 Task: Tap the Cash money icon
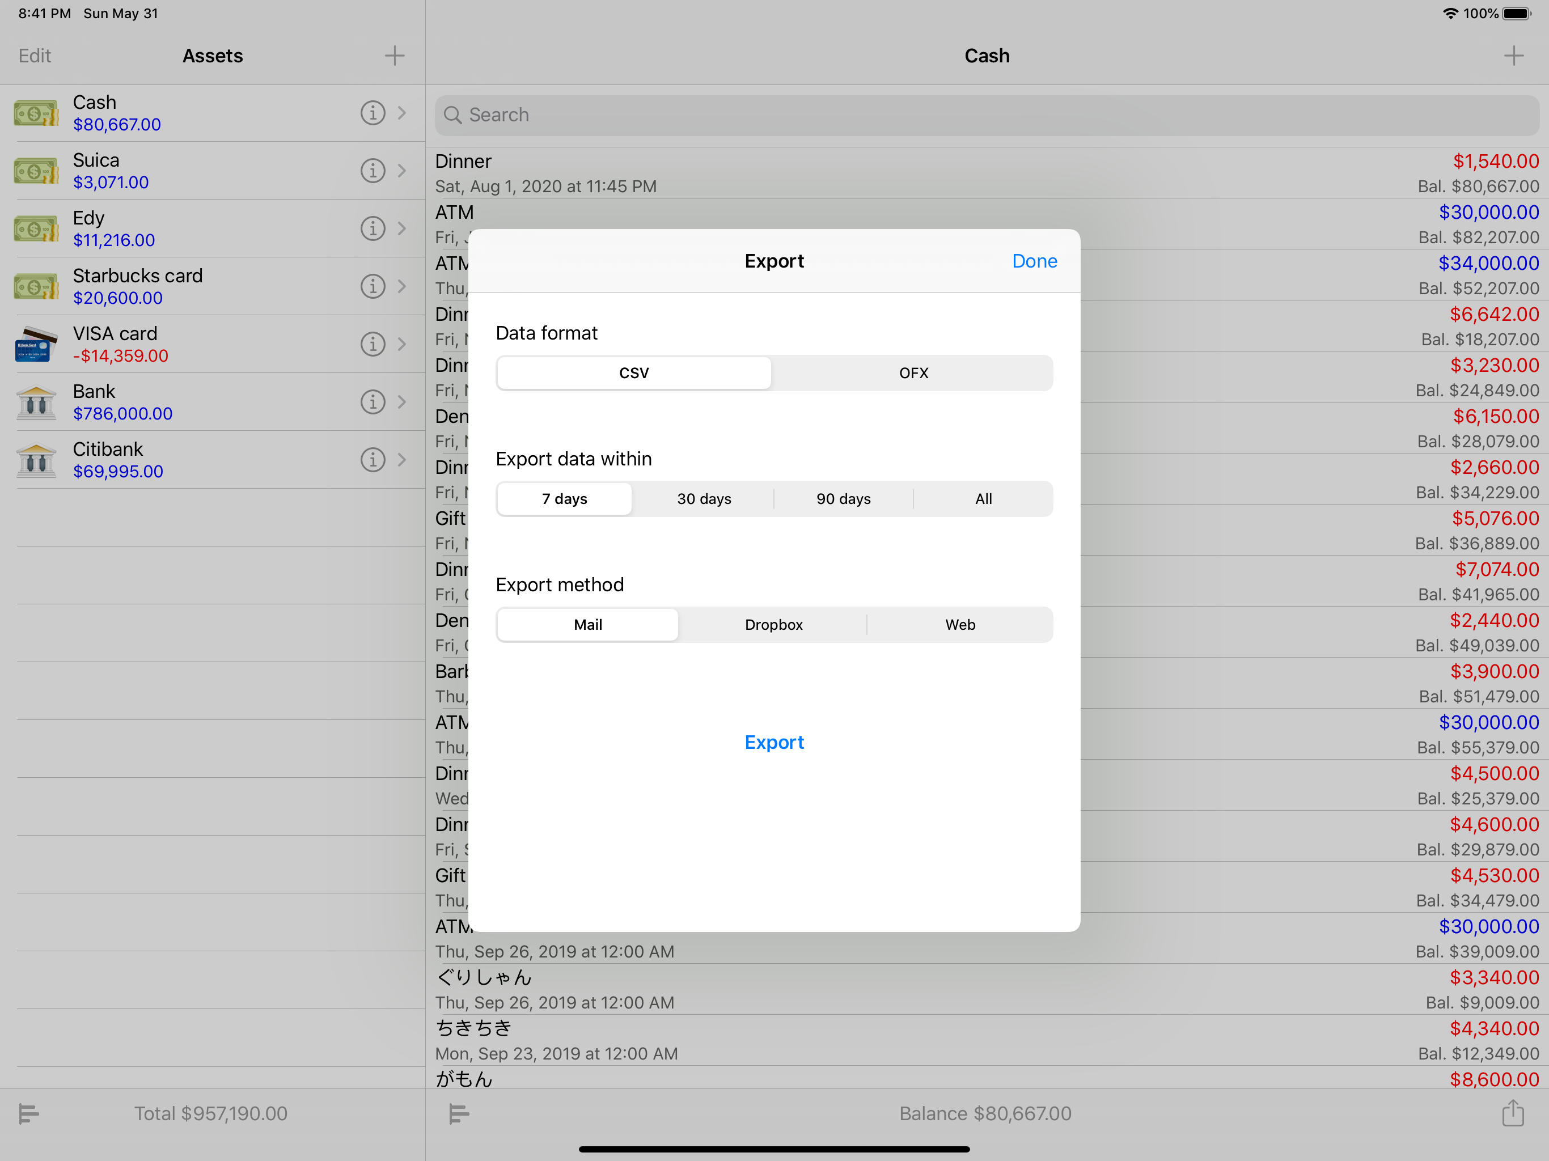(x=36, y=113)
